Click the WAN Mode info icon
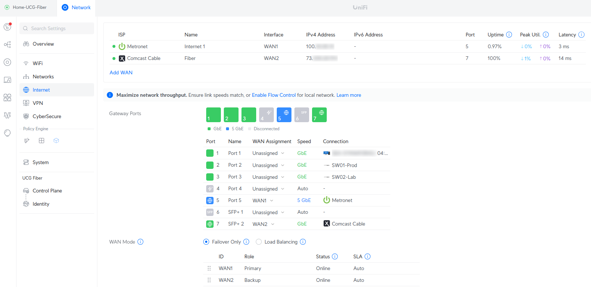This screenshot has width=591, height=287. point(140,242)
